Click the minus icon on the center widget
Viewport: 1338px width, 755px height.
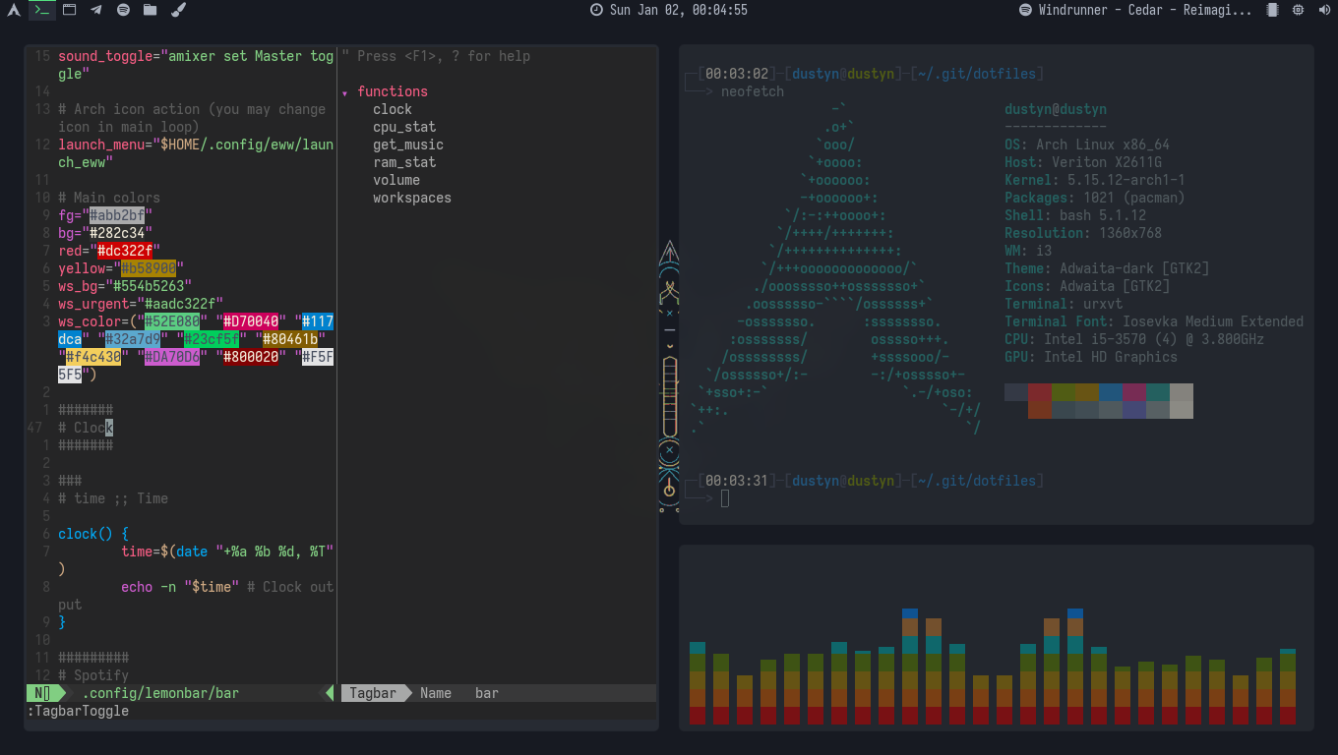669,330
